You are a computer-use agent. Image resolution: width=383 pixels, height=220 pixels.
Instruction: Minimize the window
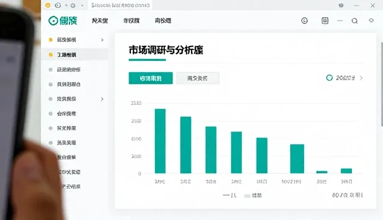(357, 5)
